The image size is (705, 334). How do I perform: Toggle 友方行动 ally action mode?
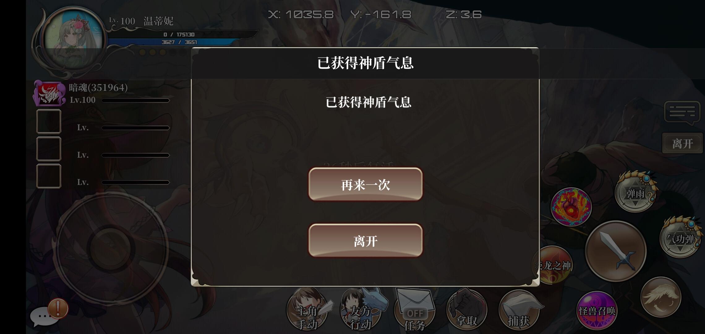361,310
